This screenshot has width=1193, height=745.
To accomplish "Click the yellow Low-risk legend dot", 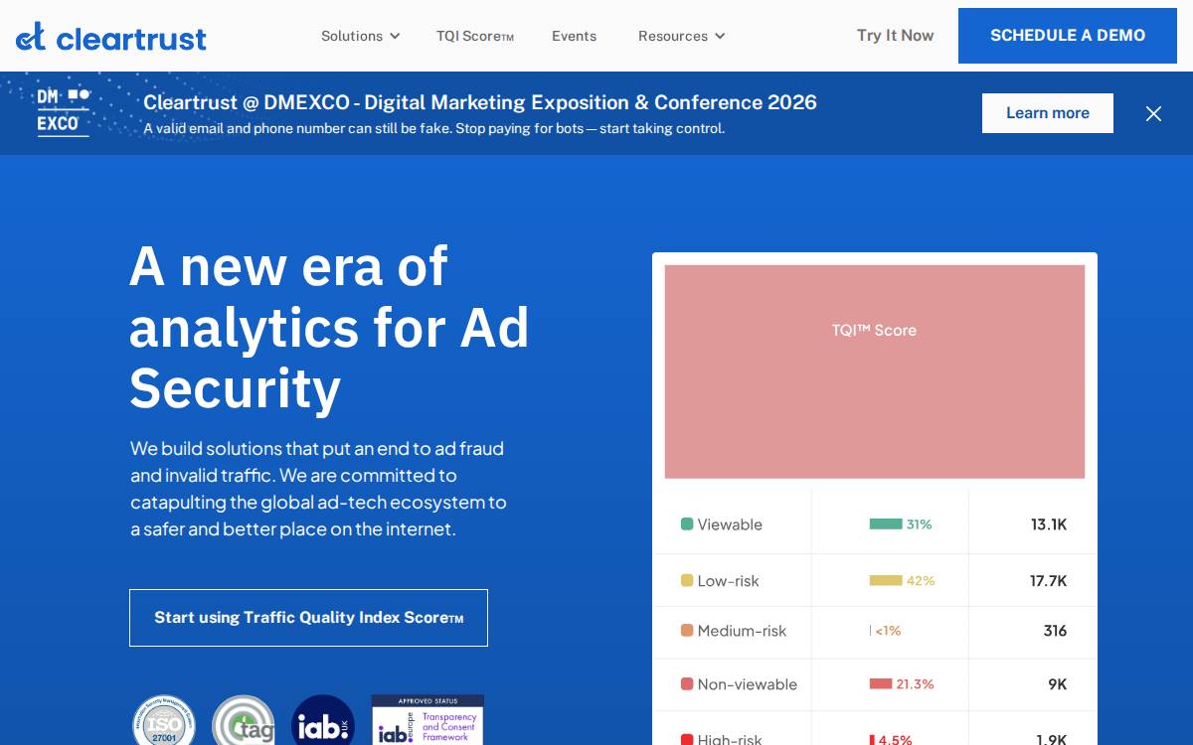I will [x=687, y=580].
